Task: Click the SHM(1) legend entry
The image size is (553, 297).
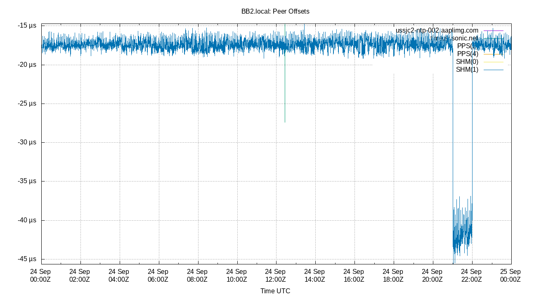Action: coord(467,70)
